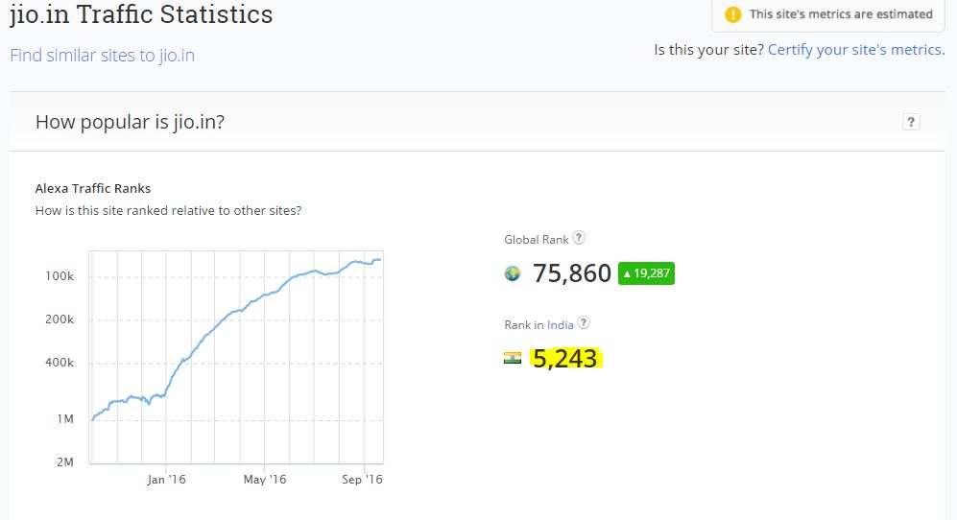The image size is (957, 520).
Task: Click the globe icon near global rank
Action: (x=513, y=273)
